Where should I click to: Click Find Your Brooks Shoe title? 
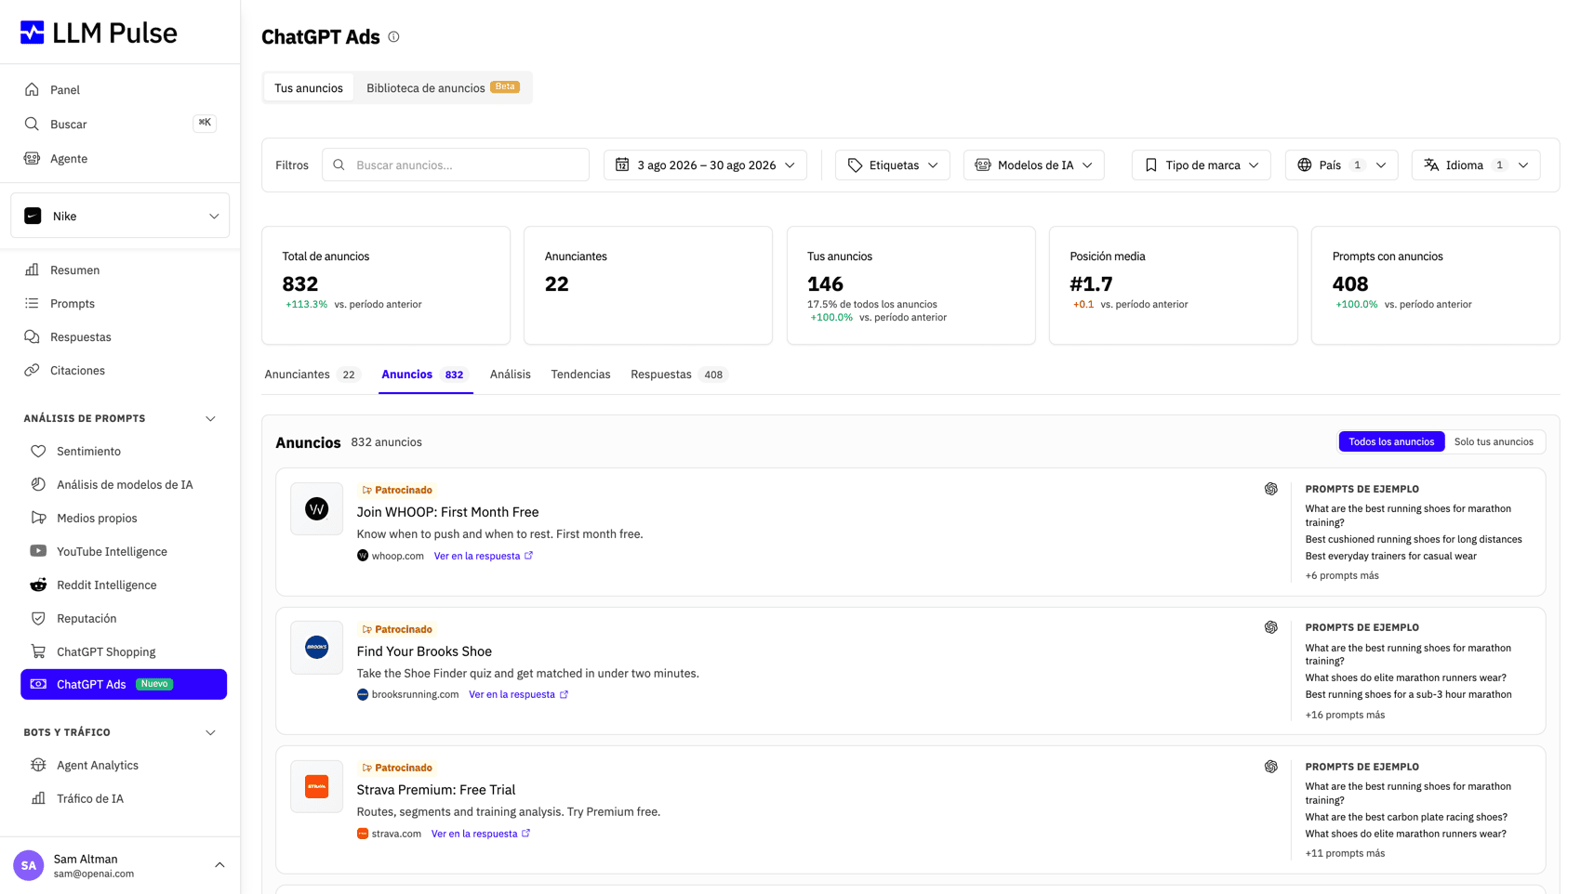click(x=424, y=651)
